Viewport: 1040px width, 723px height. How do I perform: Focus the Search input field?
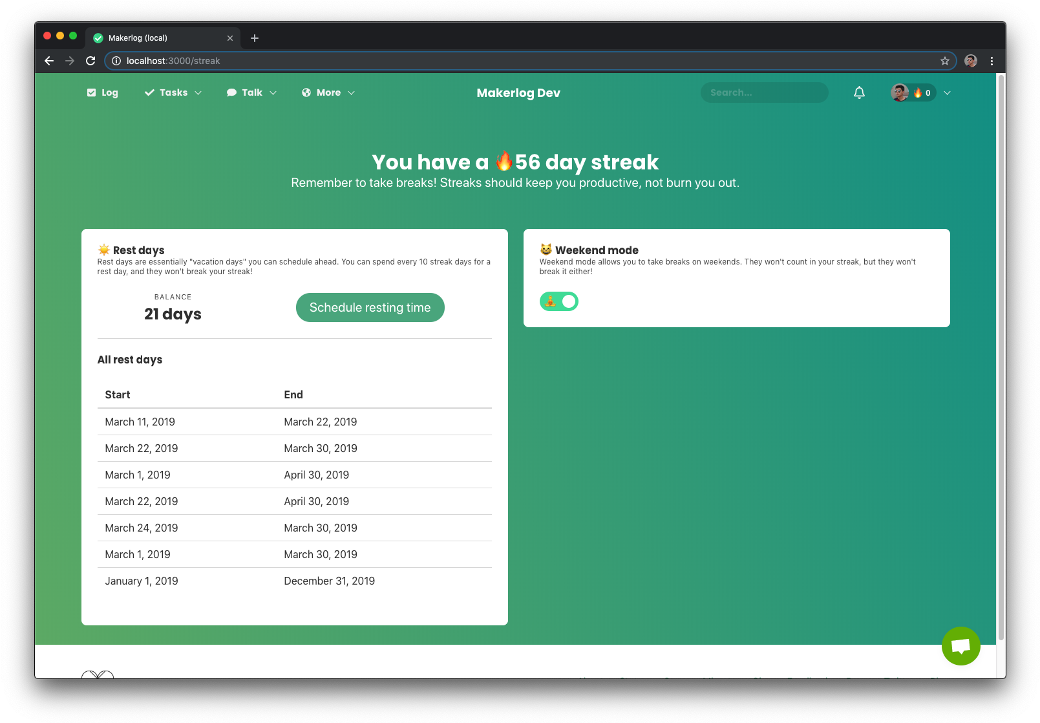coord(764,92)
